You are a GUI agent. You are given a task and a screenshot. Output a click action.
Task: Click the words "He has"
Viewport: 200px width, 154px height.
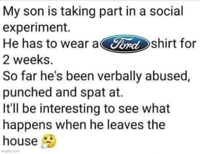tap(23, 44)
